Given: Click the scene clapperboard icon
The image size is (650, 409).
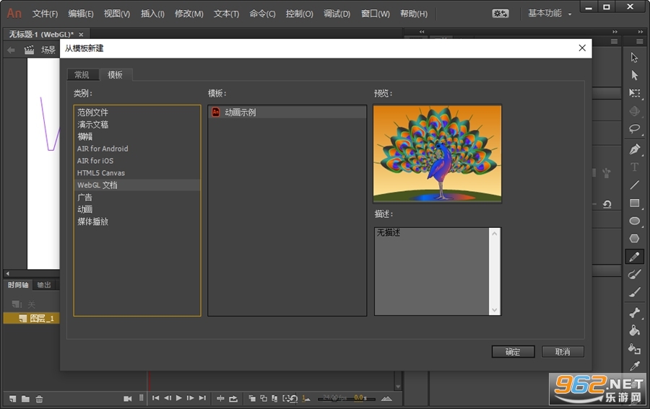Looking at the screenshot, I should [29, 50].
